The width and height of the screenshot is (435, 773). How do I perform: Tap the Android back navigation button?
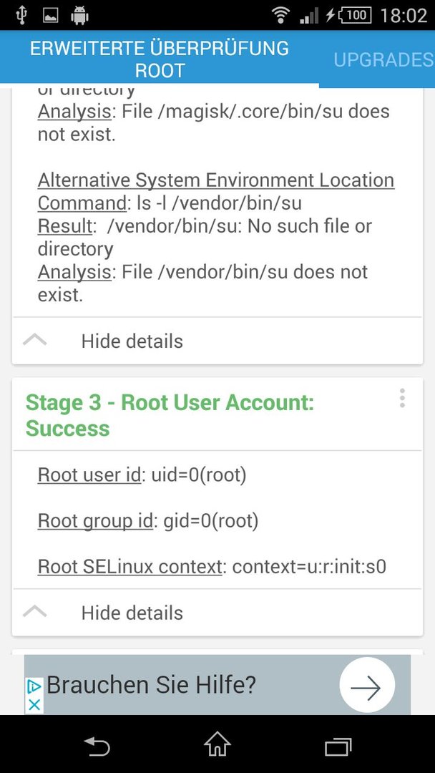[x=97, y=744]
